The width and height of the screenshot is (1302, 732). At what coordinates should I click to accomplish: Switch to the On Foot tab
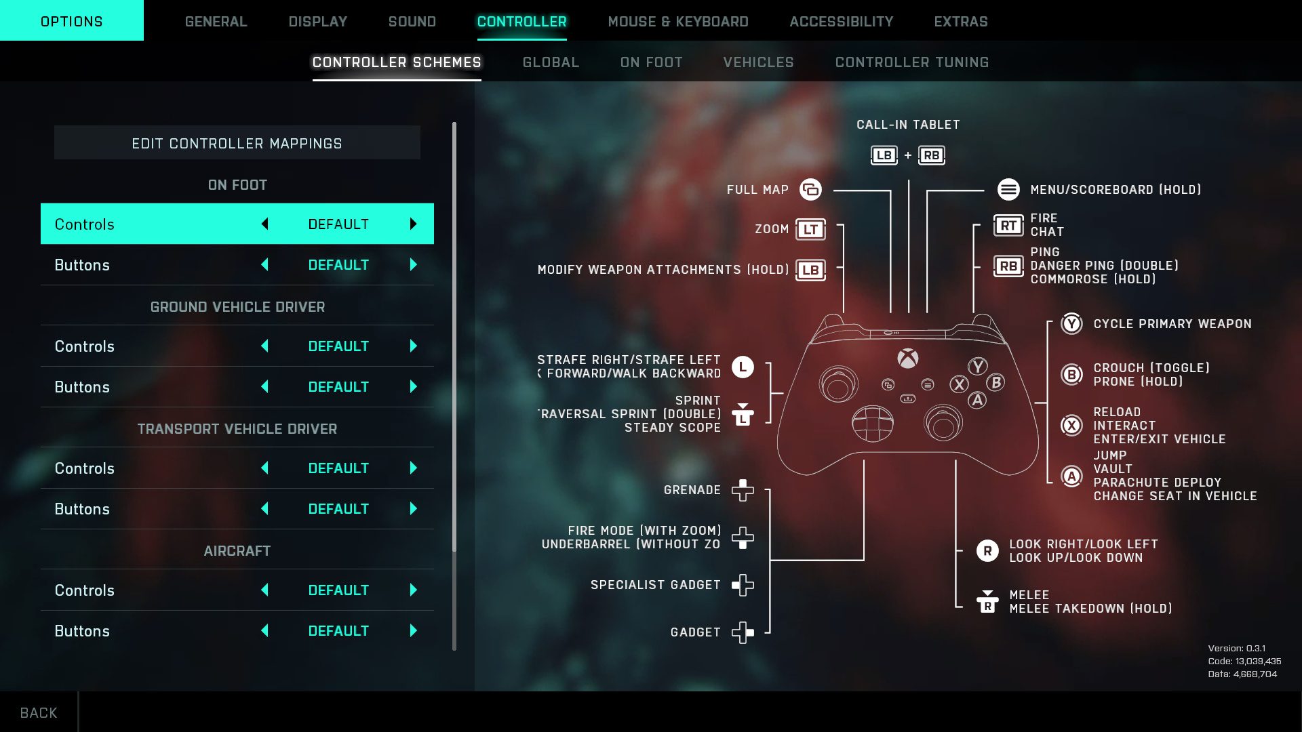652,62
